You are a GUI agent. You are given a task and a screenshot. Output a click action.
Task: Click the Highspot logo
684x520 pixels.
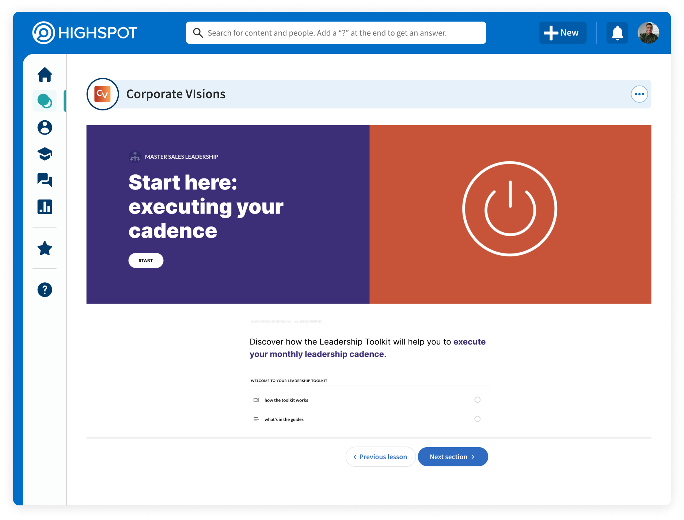(85, 33)
